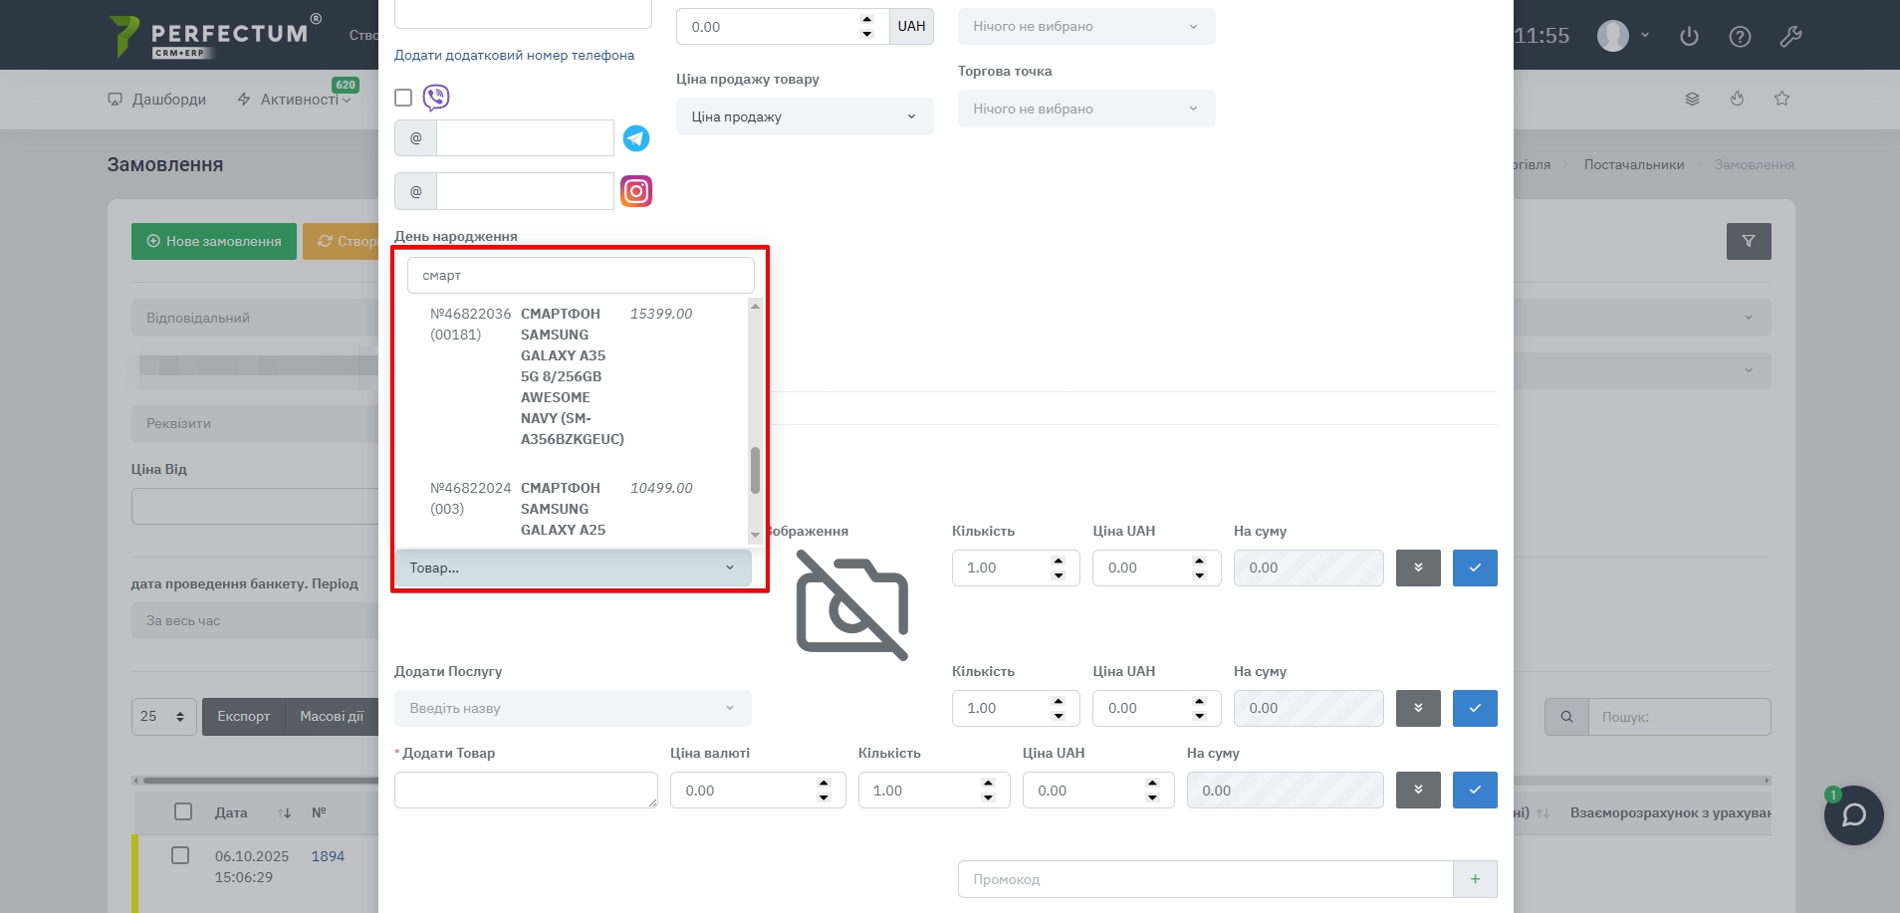Select the order 1894 row checkbox
The height and width of the screenshot is (913, 1900).
180,855
